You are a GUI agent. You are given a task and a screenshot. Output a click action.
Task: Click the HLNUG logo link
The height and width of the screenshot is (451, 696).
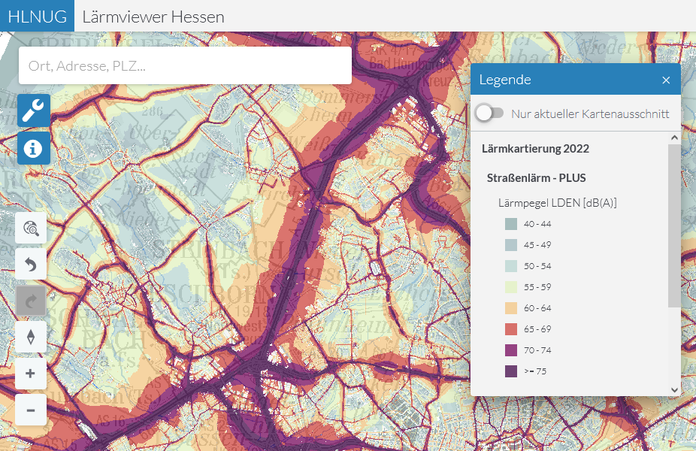click(37, 16)
